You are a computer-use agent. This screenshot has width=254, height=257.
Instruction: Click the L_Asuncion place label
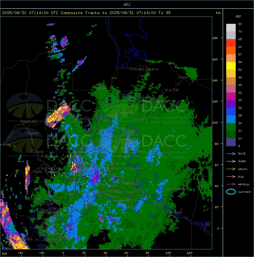point(139,119)
